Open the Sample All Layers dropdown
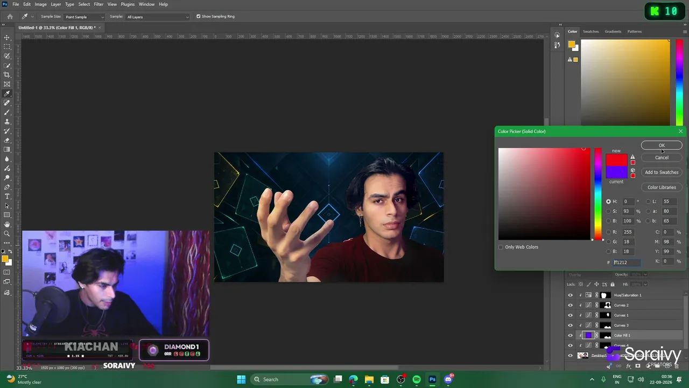This screenshot has width=689, height=388. point(158,17)
